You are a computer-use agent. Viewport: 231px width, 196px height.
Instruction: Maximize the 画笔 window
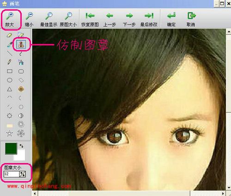tap(222, 3)
